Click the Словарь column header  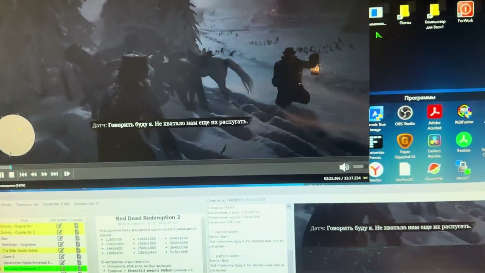[77, 220]
